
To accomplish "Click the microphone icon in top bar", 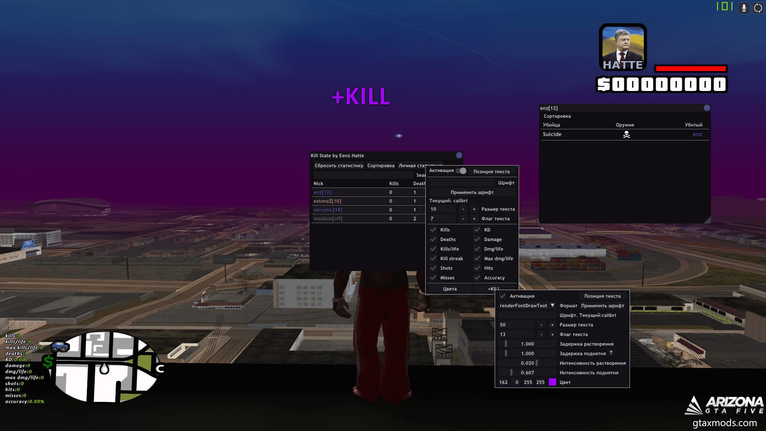I will click(743, 7).
